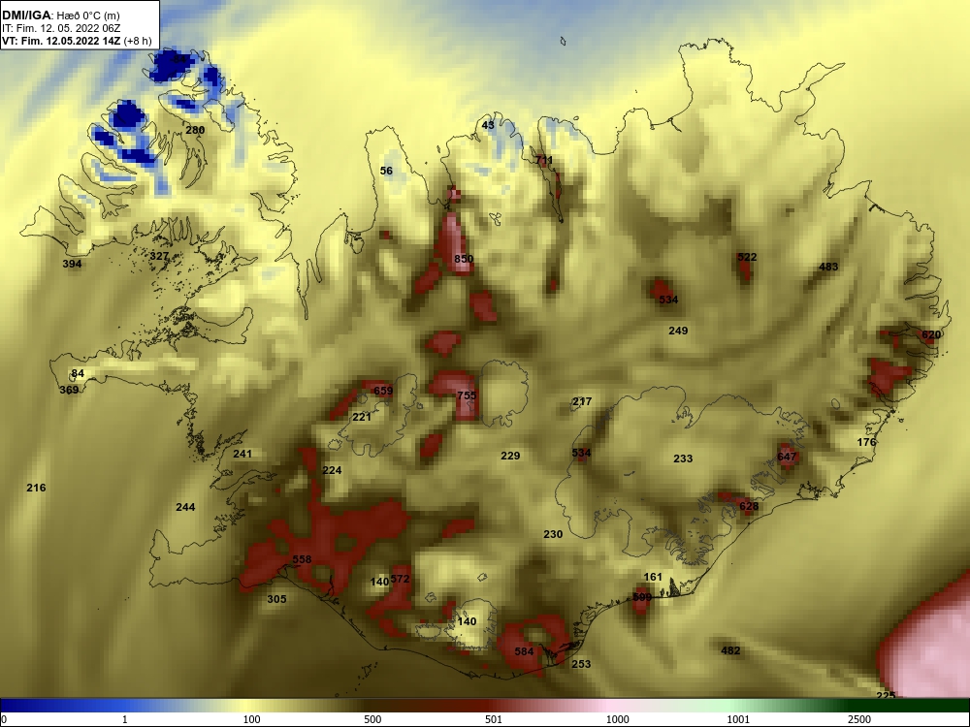Click the 522 value on the map
970x727 pixels.
[747, 257]
